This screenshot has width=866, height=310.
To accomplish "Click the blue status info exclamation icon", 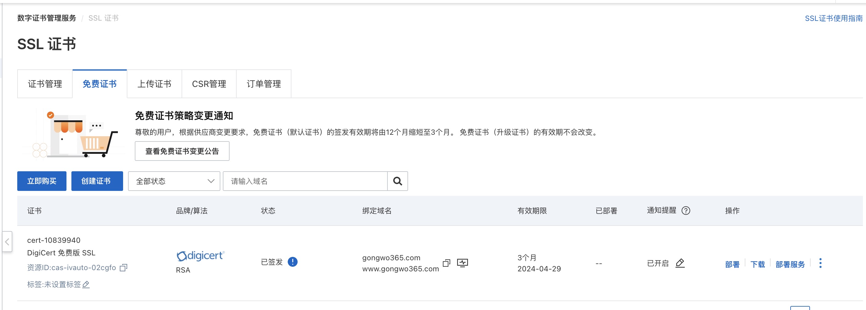I will click(292, 262).
